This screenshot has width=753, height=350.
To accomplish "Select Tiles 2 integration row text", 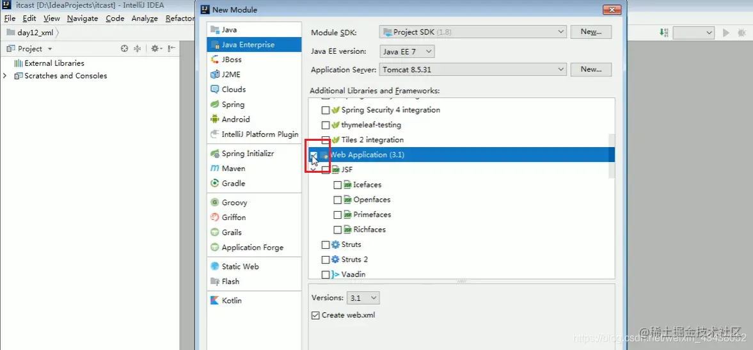I will (372, 139).
